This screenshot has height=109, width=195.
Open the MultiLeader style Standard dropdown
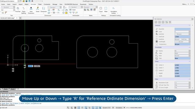coord(82,7)
